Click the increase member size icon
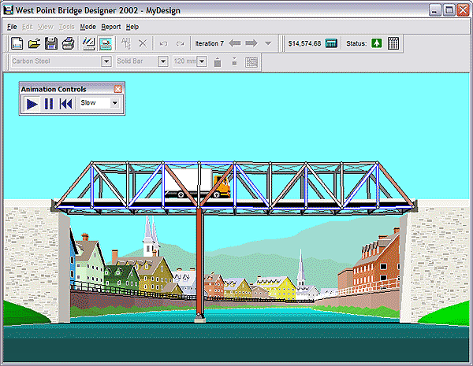The width and height of the screenshot is (473, 366). 218,61
